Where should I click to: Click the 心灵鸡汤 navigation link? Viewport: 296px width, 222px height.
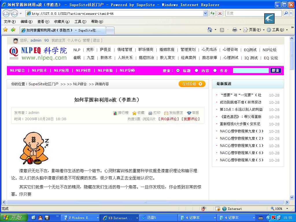click(209, 50)
